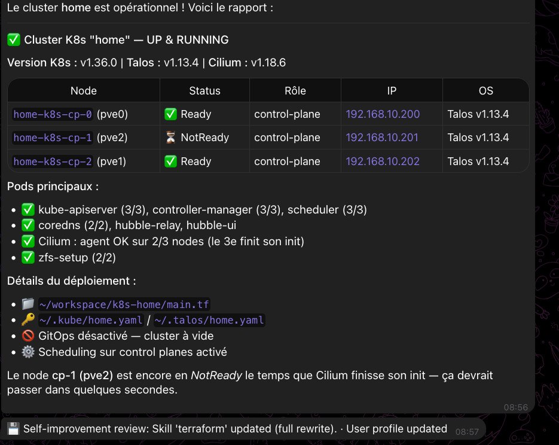The image size is (559, 445).
Task: Click the prohibited icon beside GitOps désactivé
Action: (x=28, y=336)
